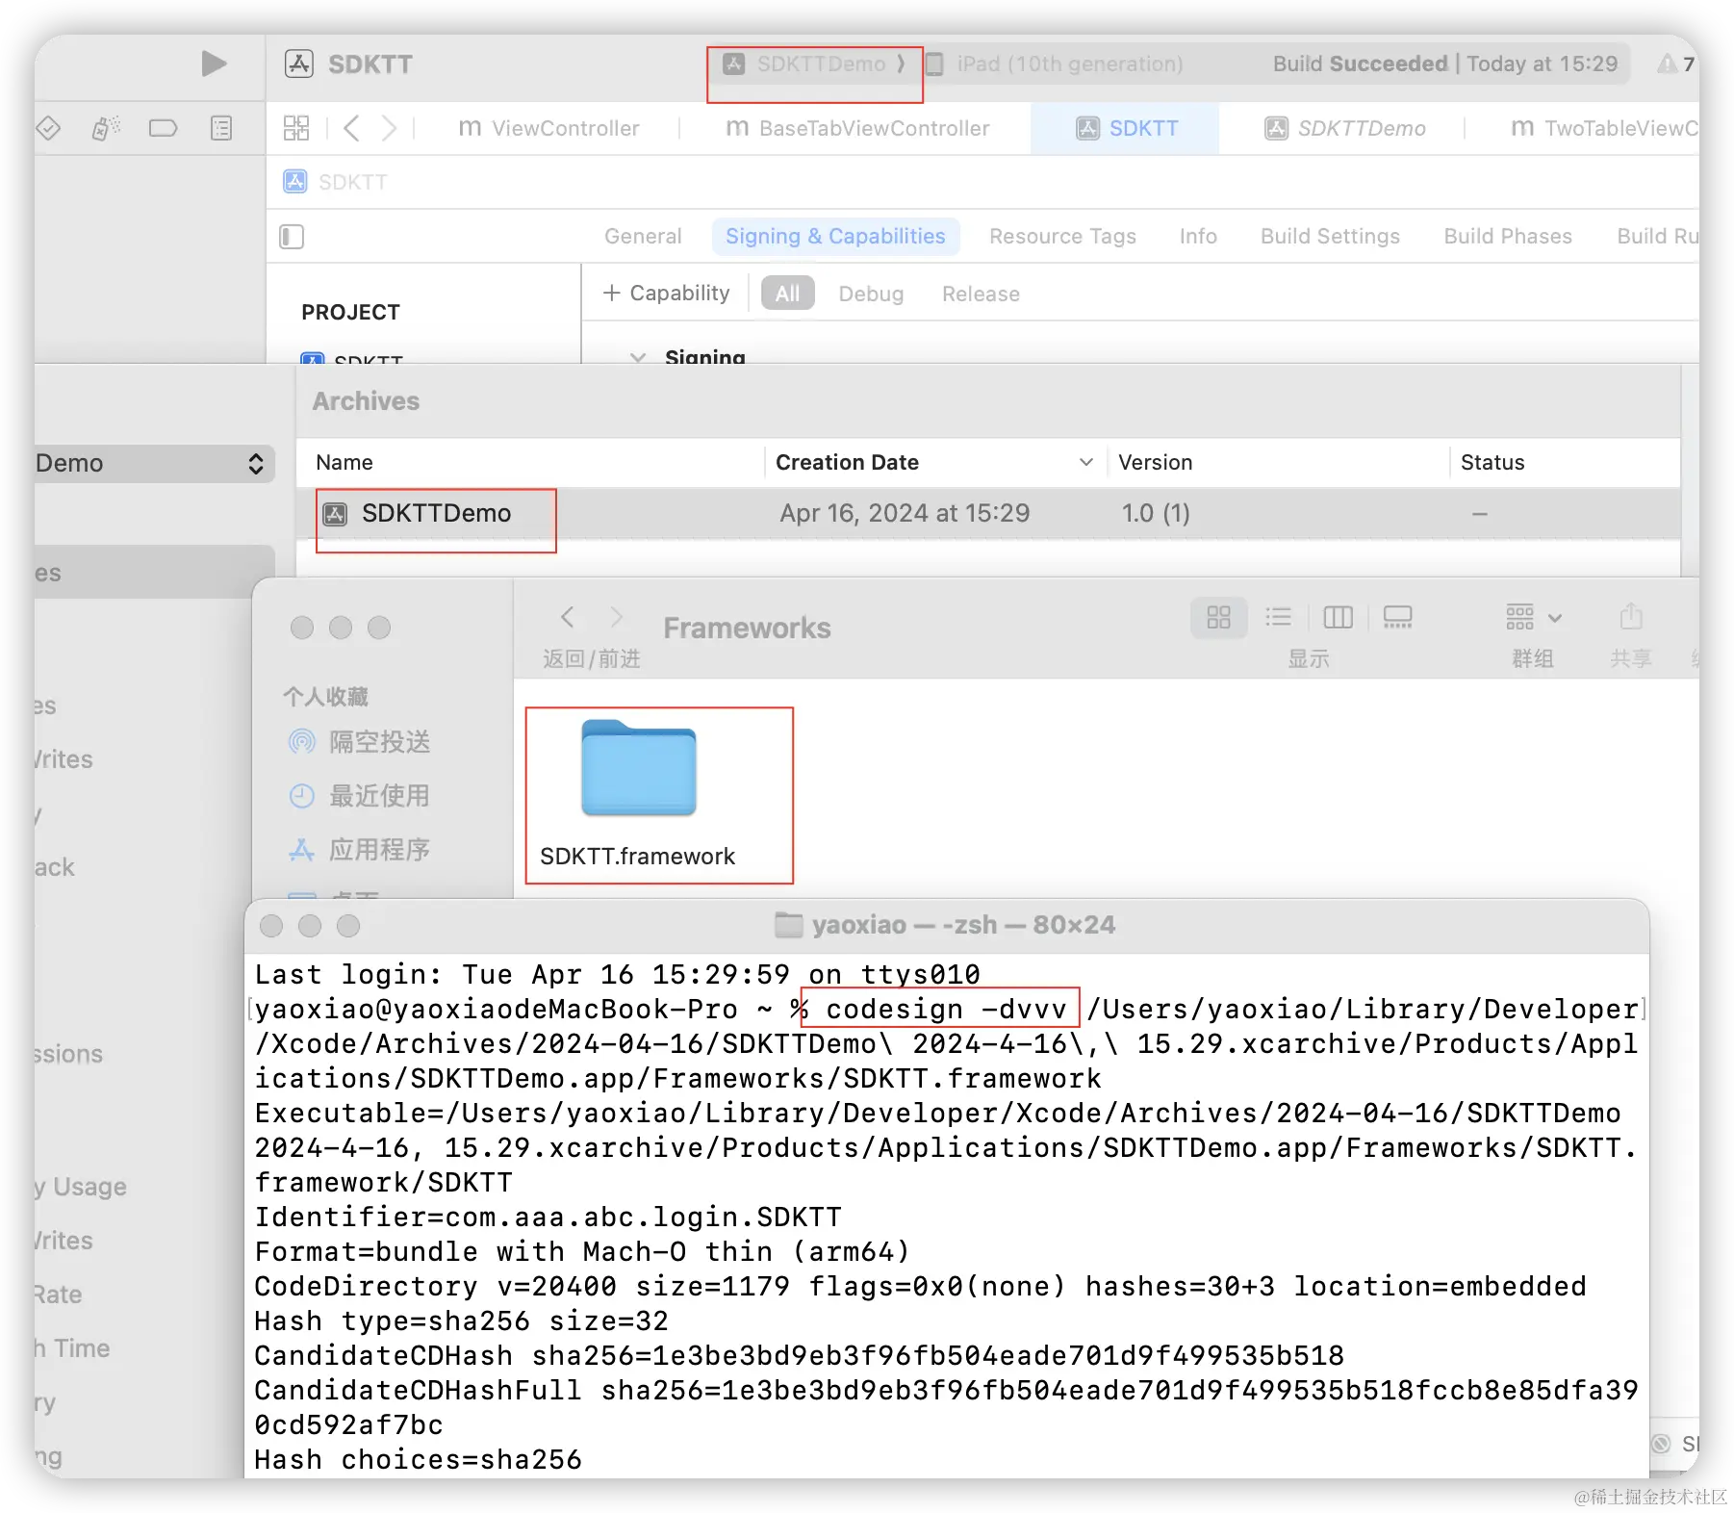The width and height of the screenshot is (1734, 1513).
Task: Switch Finder to list view
Action: pyautogui.click(x=1278, y=617)
